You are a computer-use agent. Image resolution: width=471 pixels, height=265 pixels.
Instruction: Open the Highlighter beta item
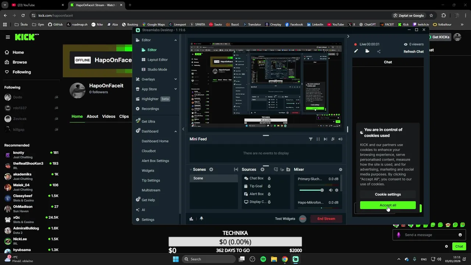(x=156, y=99)
